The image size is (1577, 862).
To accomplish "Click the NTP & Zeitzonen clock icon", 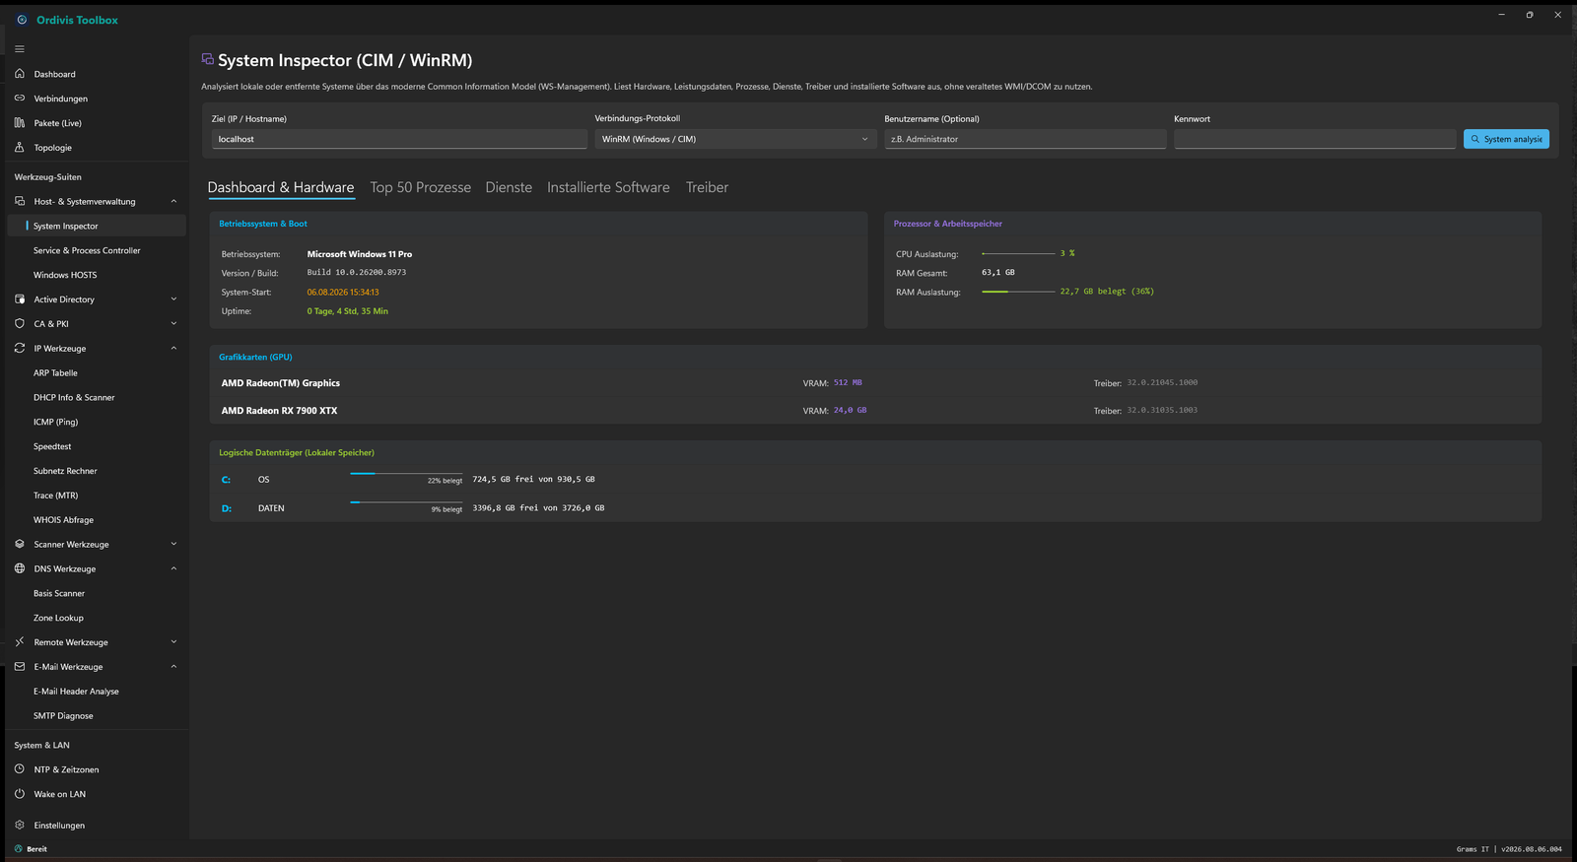I will point(20,769).
